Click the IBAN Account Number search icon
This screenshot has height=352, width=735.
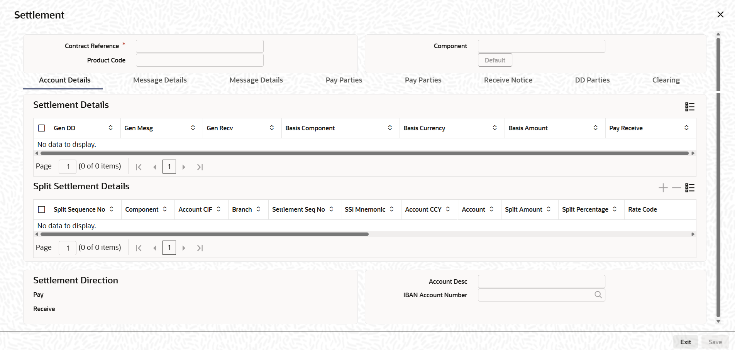[x=598, y=295]
